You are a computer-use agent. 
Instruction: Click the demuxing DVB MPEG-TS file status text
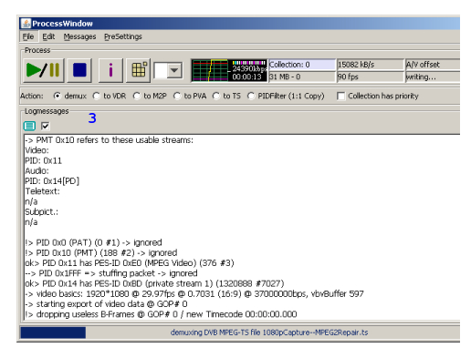click(x=269, y=333)
